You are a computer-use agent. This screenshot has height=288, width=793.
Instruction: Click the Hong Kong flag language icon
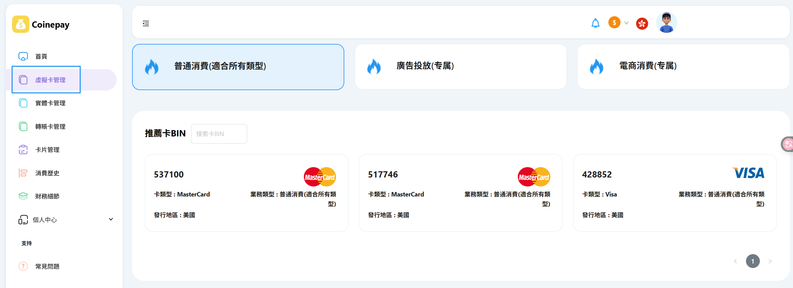(642, 23)
